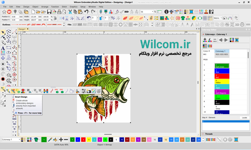Click the R221 G221 B221 background cell
This screenshot has height=150, width=251.
(222, 55)
